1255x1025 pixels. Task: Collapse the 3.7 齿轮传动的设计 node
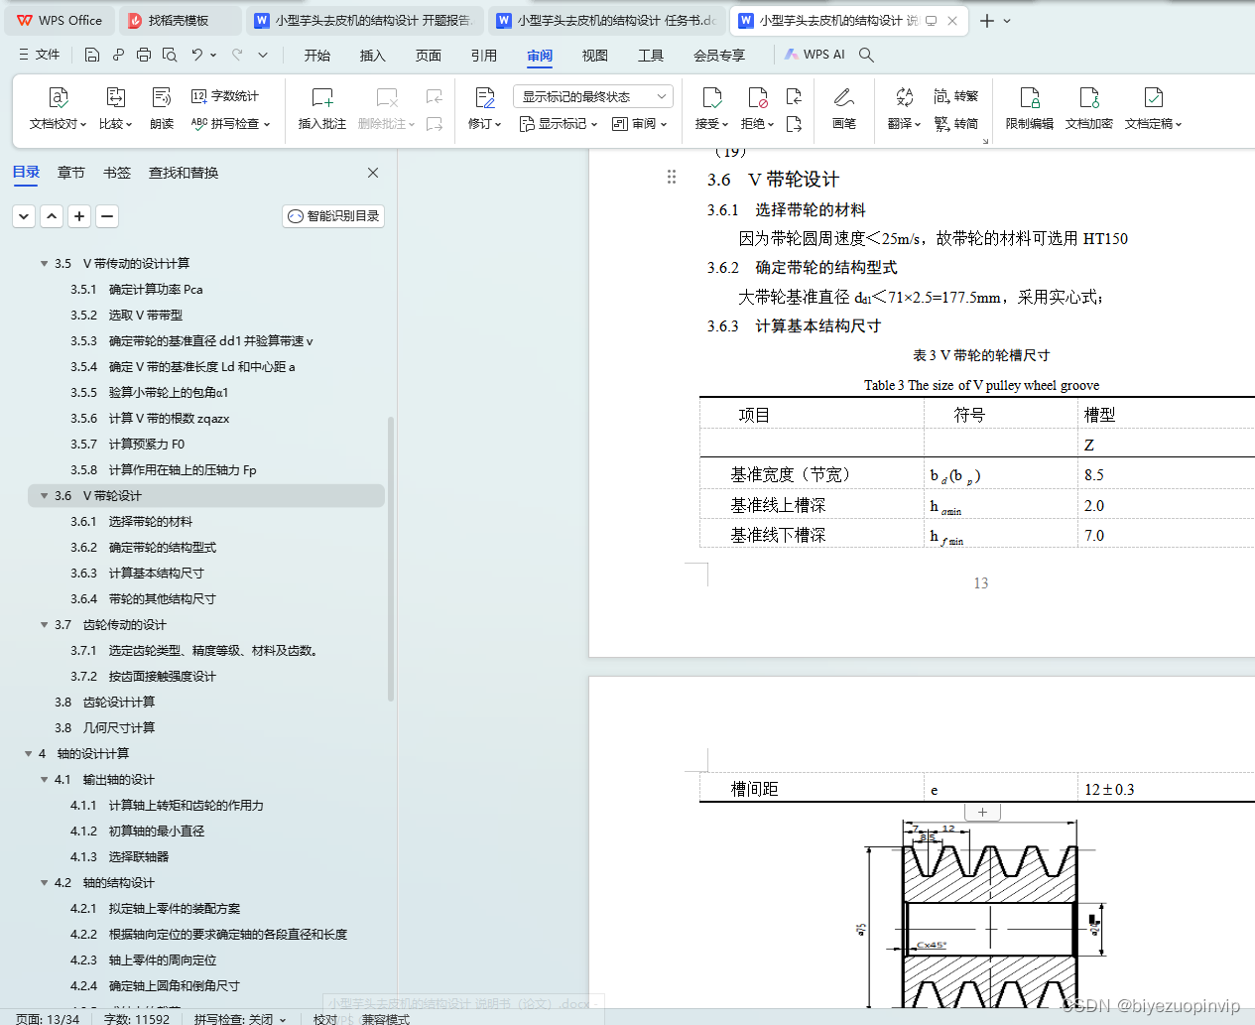pyautogui.click(x=44, y=625)
